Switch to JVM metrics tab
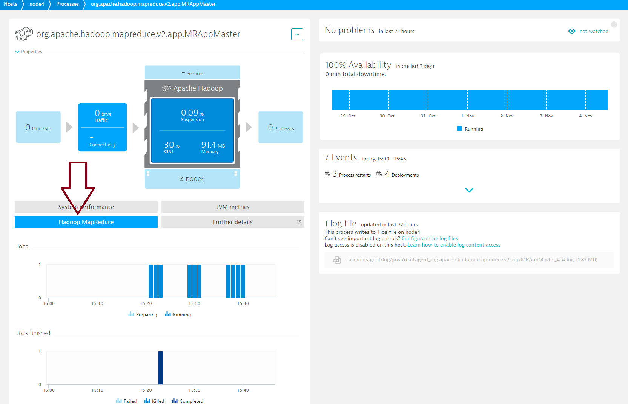Screen dimensions: 628x404 tap(233, 207)
